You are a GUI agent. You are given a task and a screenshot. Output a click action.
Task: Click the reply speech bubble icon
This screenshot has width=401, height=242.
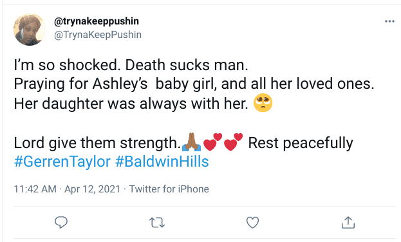pyautogui.click(x=61, y=222)
